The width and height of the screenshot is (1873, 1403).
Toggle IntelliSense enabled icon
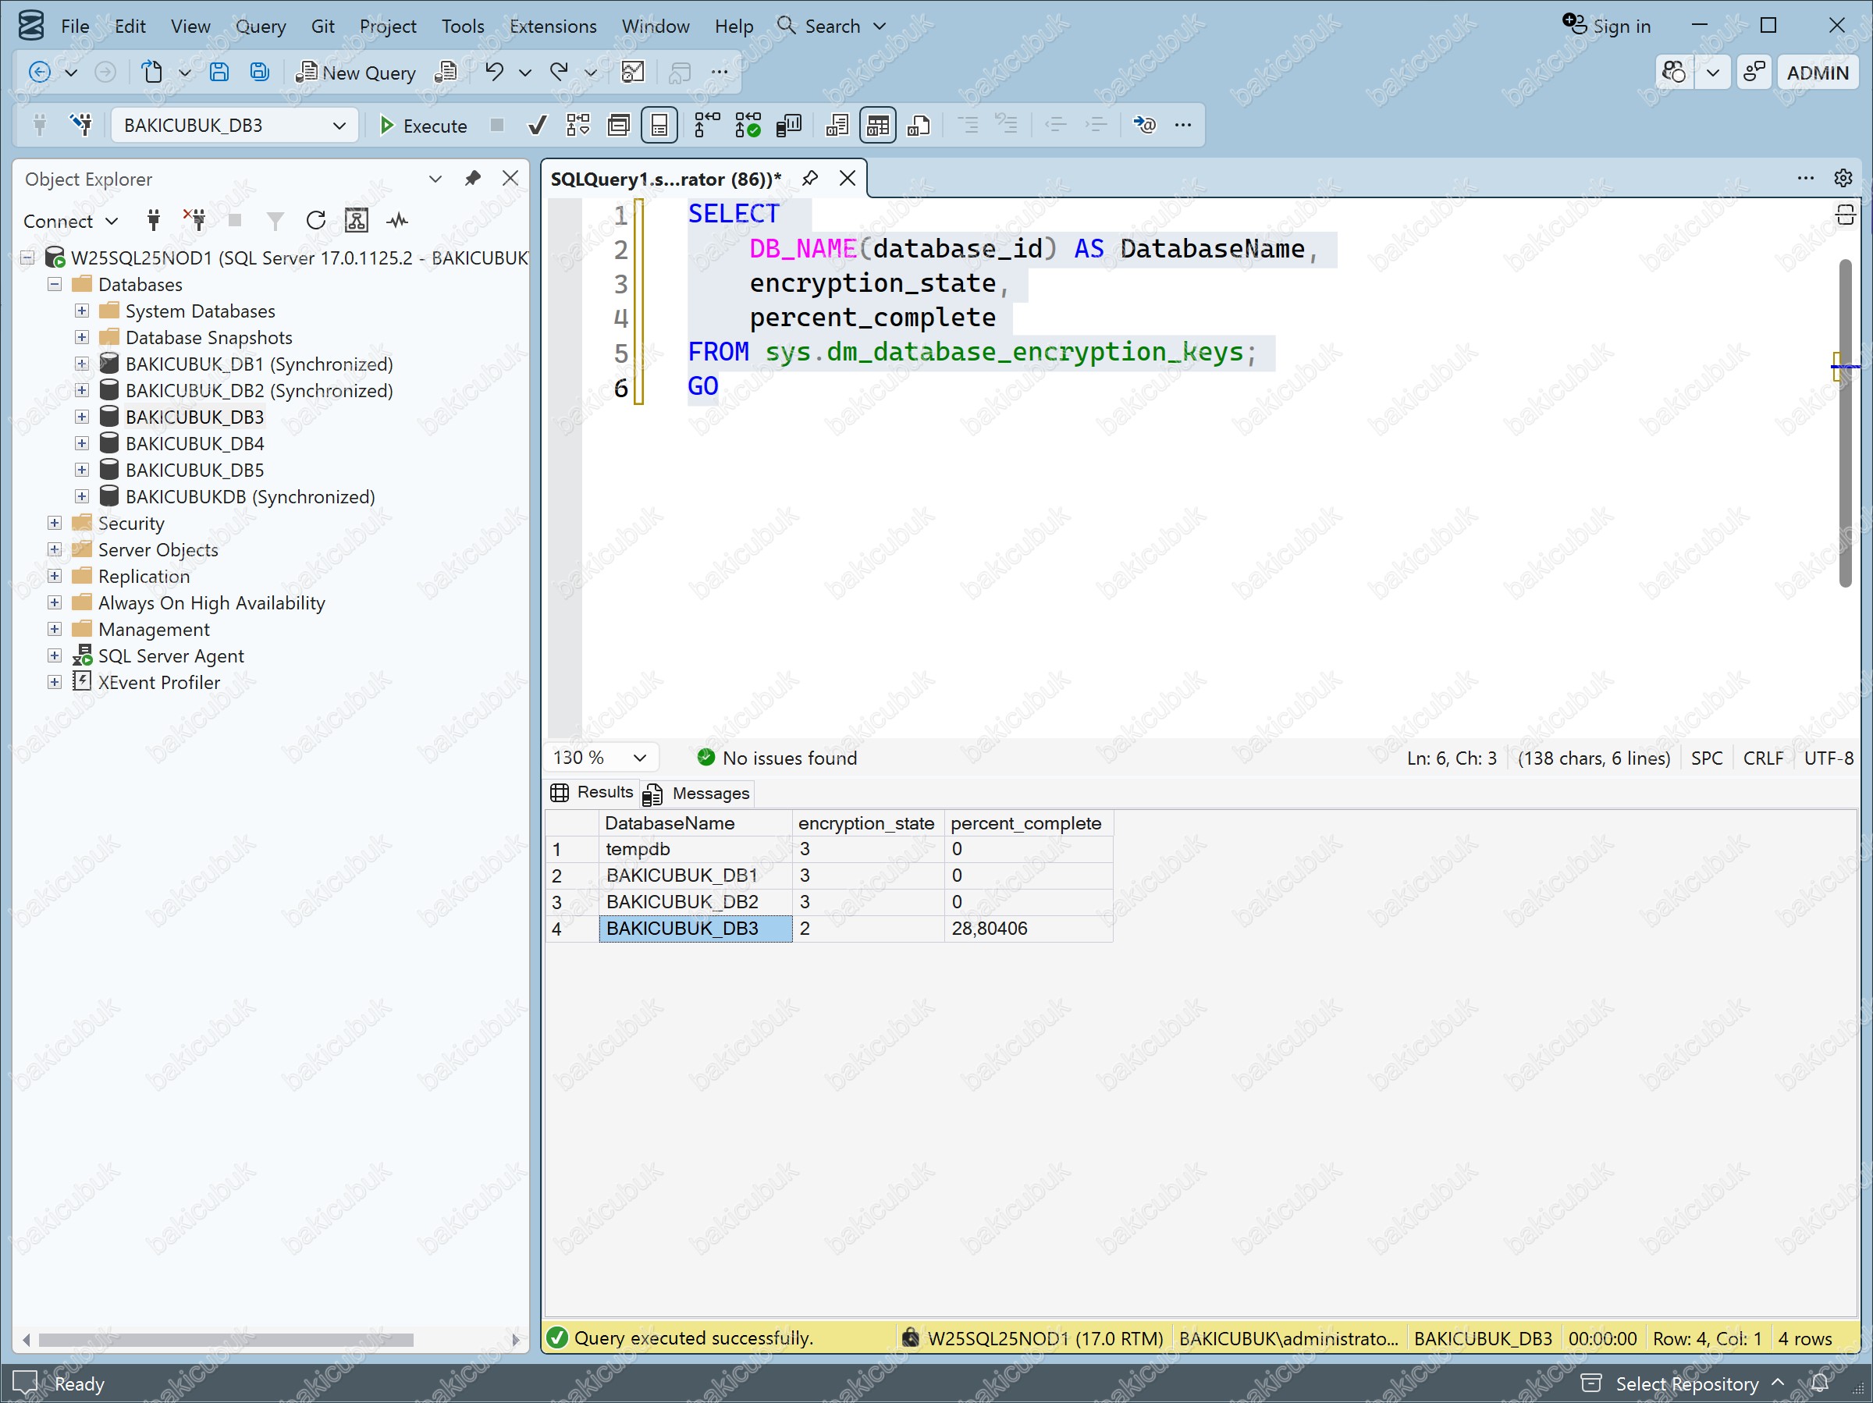point(659,126)
